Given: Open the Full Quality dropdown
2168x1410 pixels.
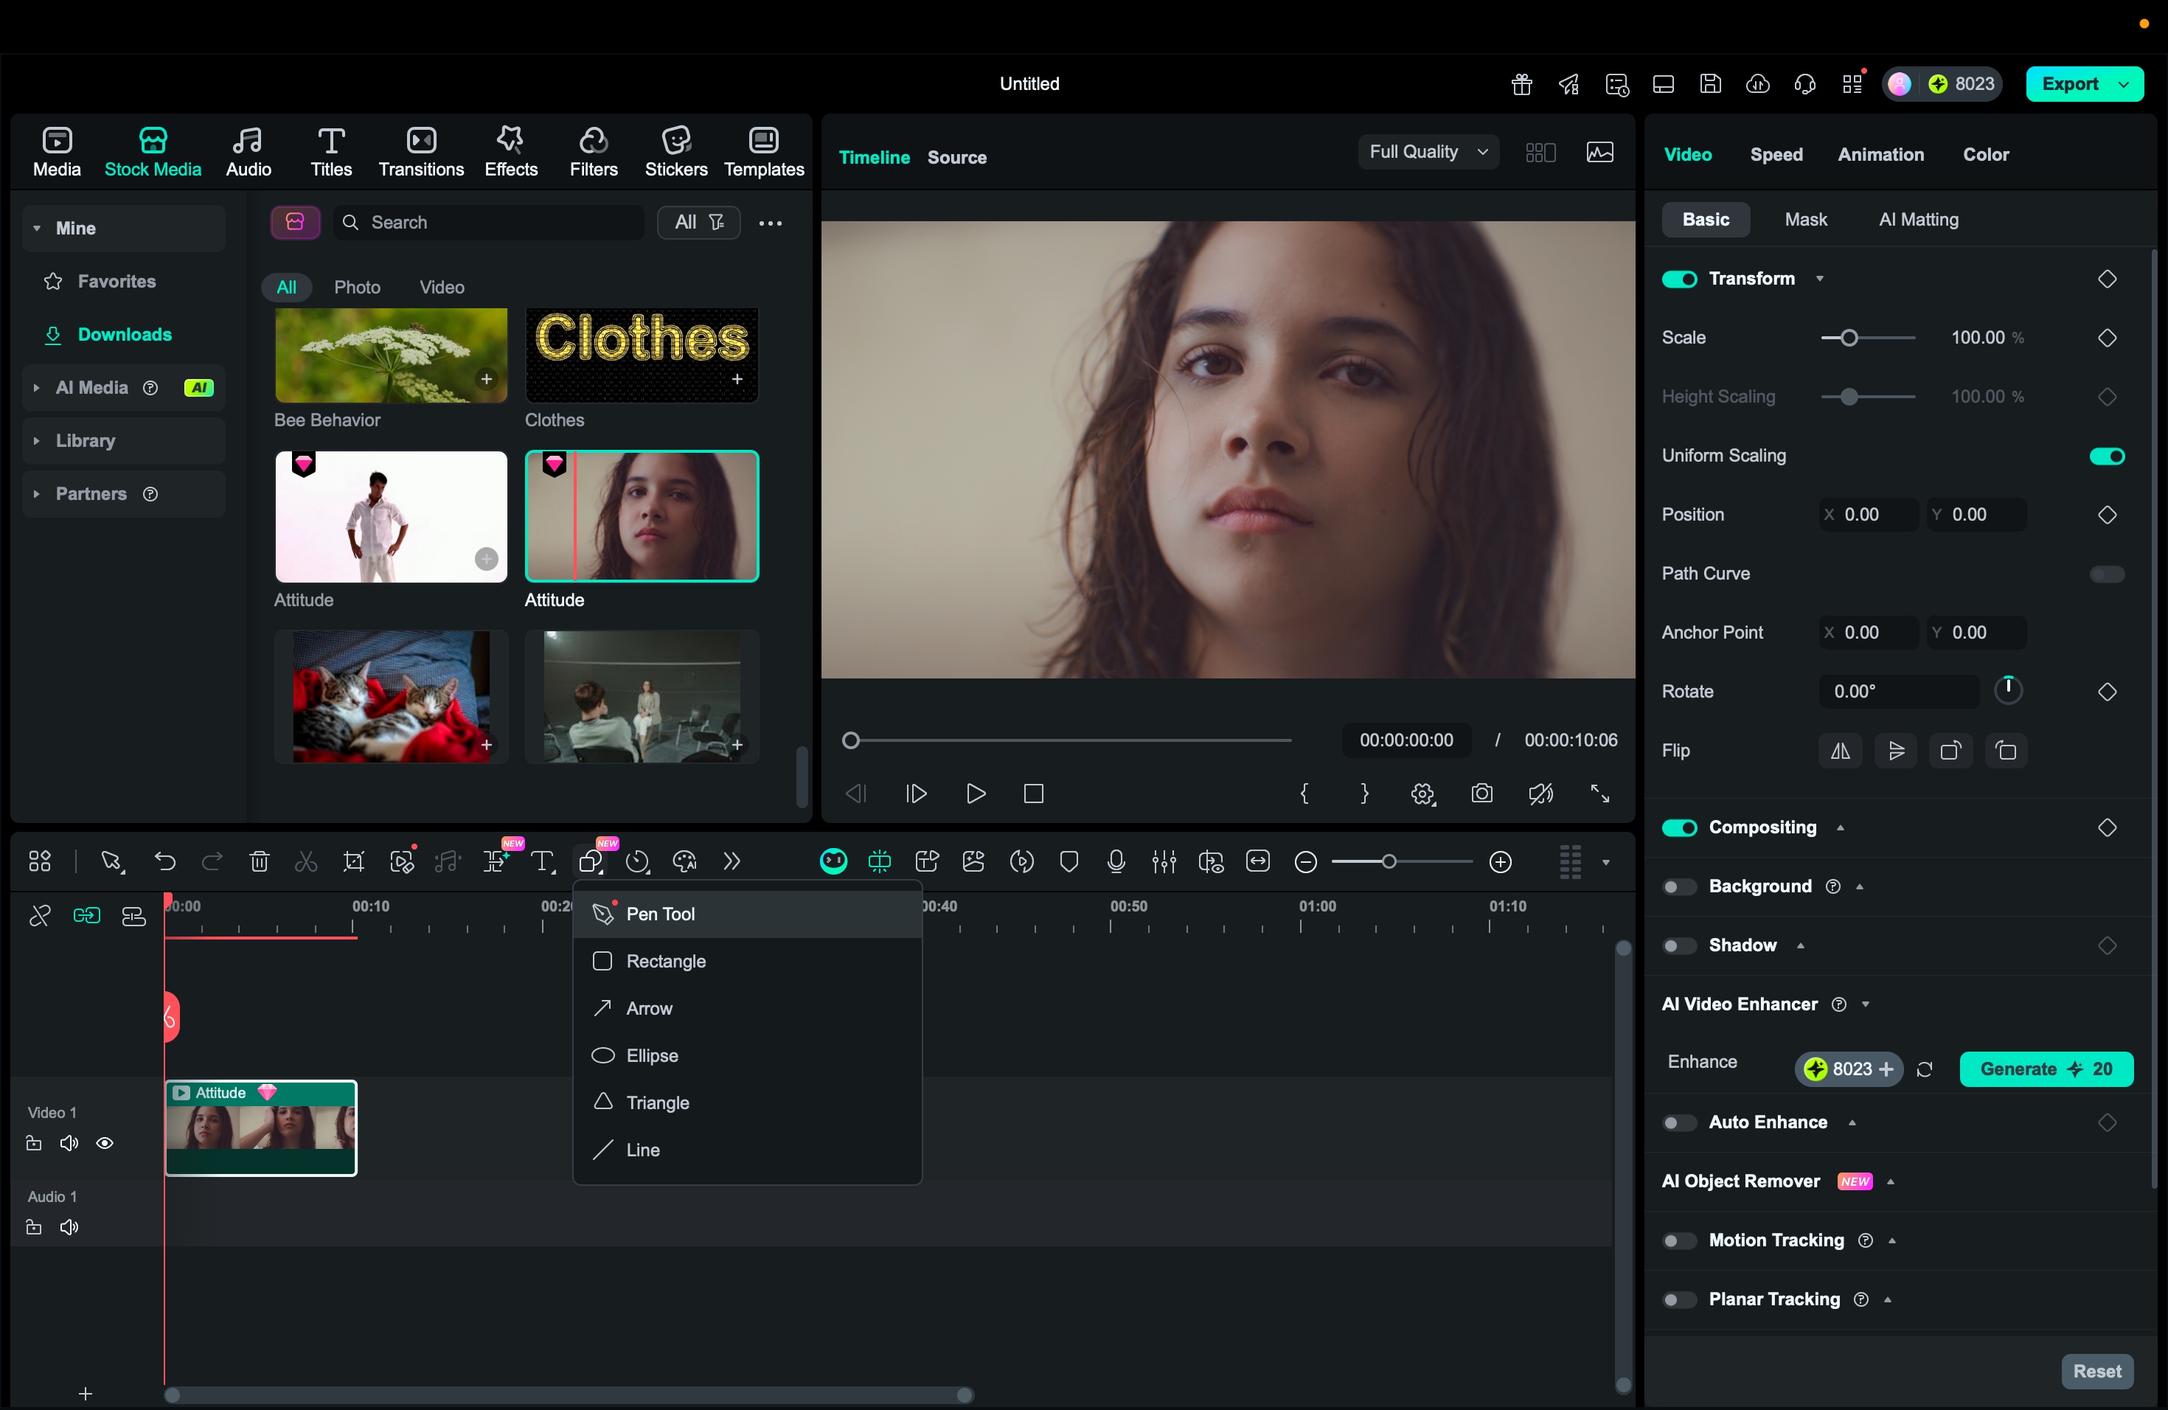Looking at the screenshot, I should click(1428, 152).
